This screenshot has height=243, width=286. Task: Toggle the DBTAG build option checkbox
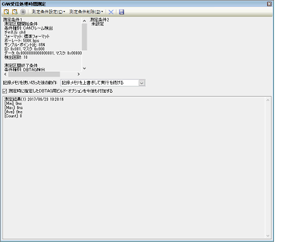point(4,91)
